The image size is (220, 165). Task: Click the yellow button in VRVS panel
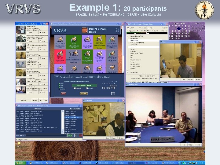(84, 94)
